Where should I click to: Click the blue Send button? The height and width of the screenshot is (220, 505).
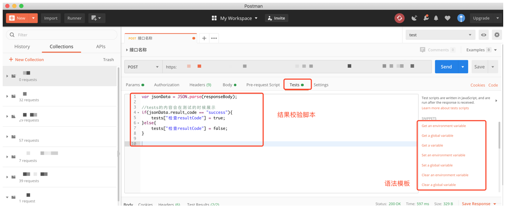[446, 67]
